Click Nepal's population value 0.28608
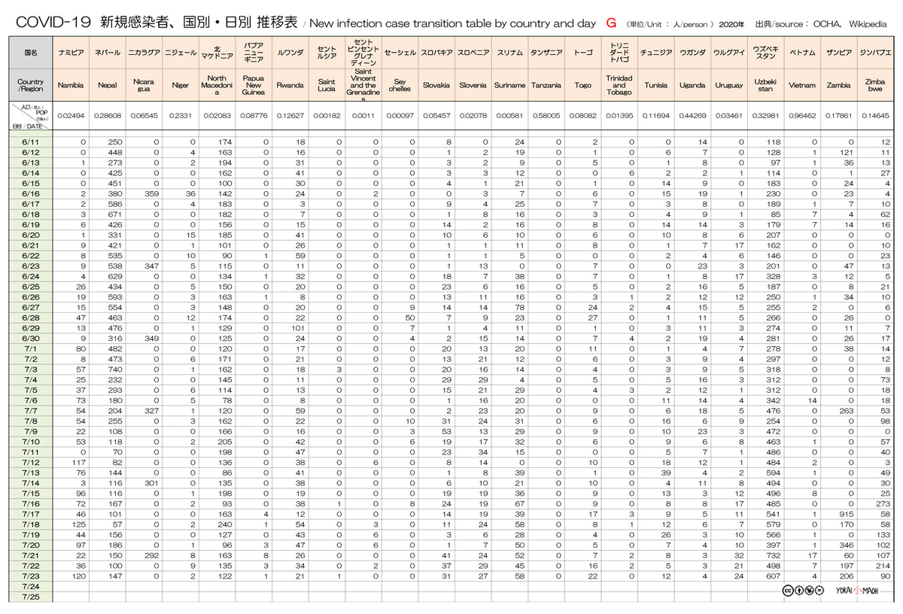Screen dimensions: 903x614 pyautogui.click(x=107, y=117)
